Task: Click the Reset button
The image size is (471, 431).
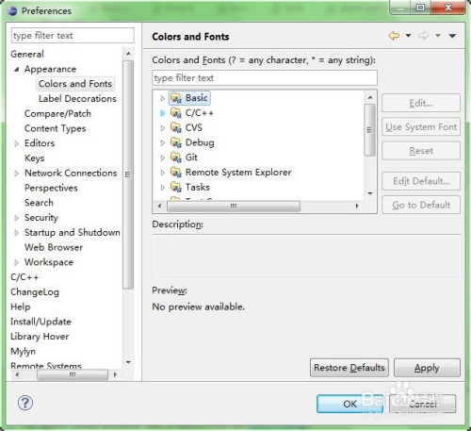Action: click(x=421, y=151)
